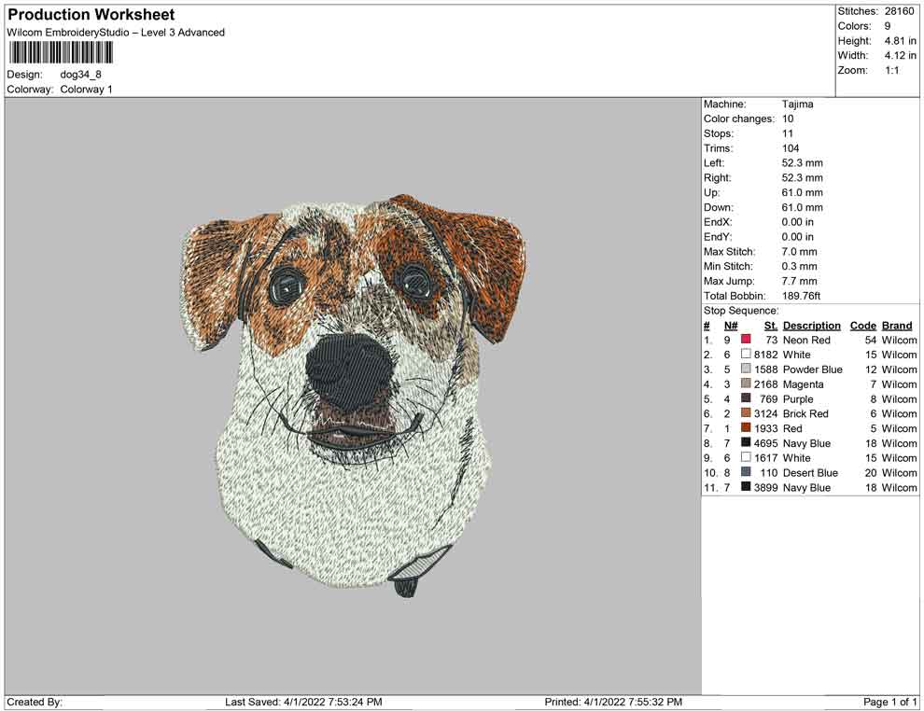
Task: Click the Zoom 1:1 value
Action: pos(891,71)
